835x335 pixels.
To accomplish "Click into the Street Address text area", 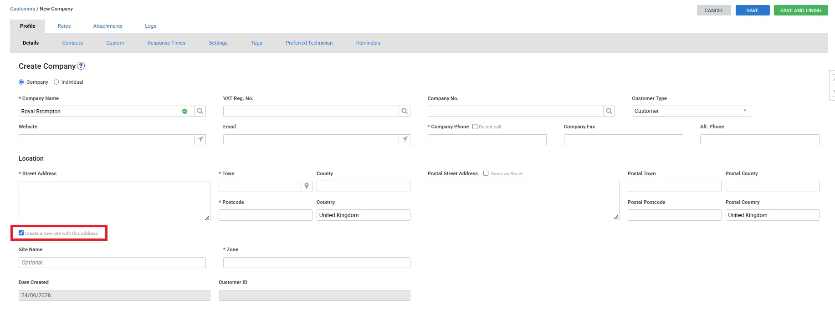I will (114, 201).
